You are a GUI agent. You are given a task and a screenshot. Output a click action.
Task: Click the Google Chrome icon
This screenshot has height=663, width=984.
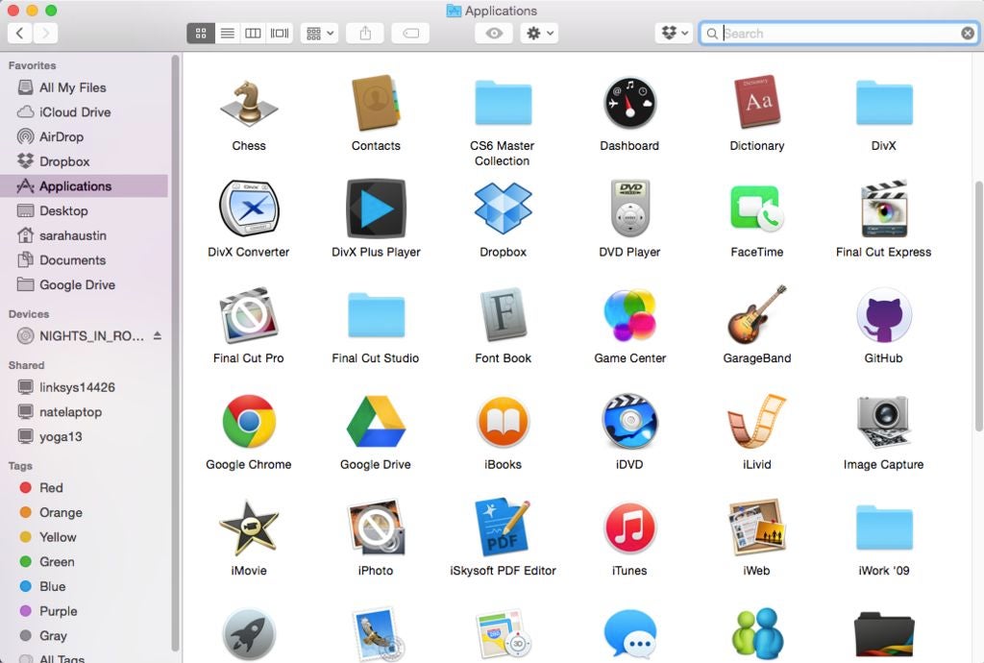point(249,421)
